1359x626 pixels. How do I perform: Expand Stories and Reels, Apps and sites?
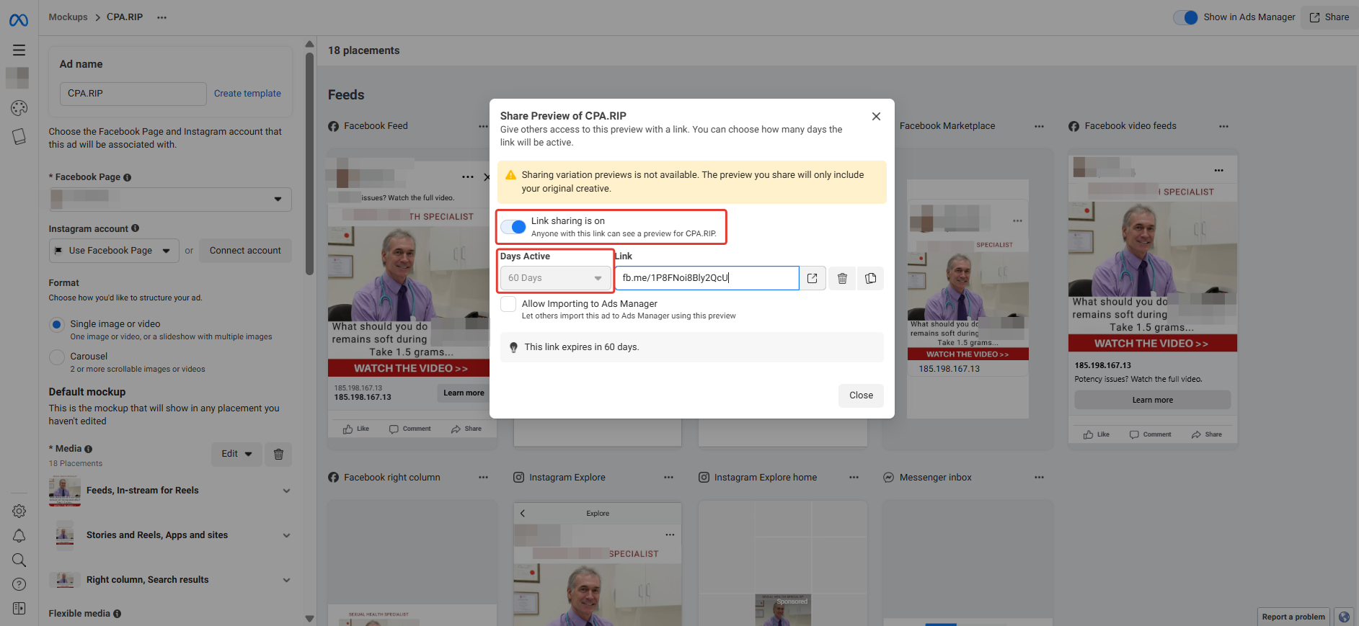click(x=286, y=535)
